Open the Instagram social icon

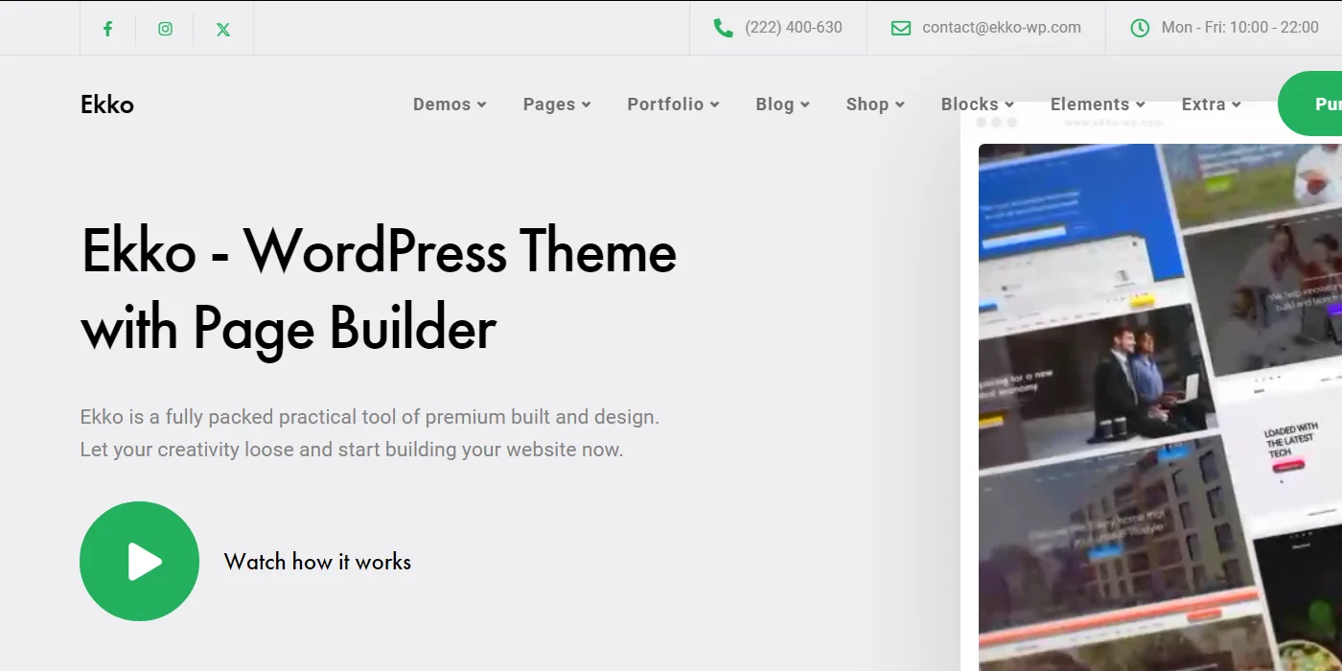coord(165,29)
